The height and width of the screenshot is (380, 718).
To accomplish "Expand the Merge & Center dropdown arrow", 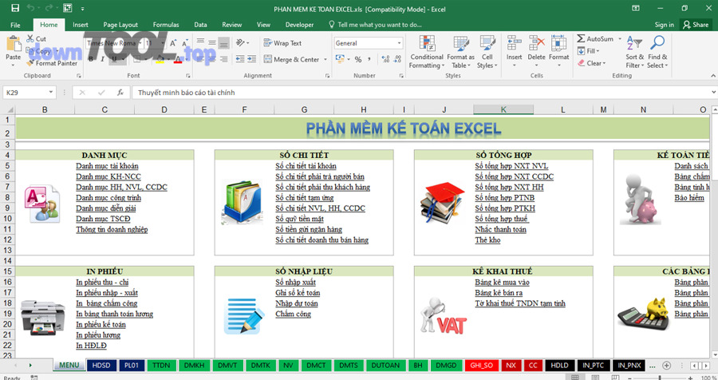I will 325,60.
